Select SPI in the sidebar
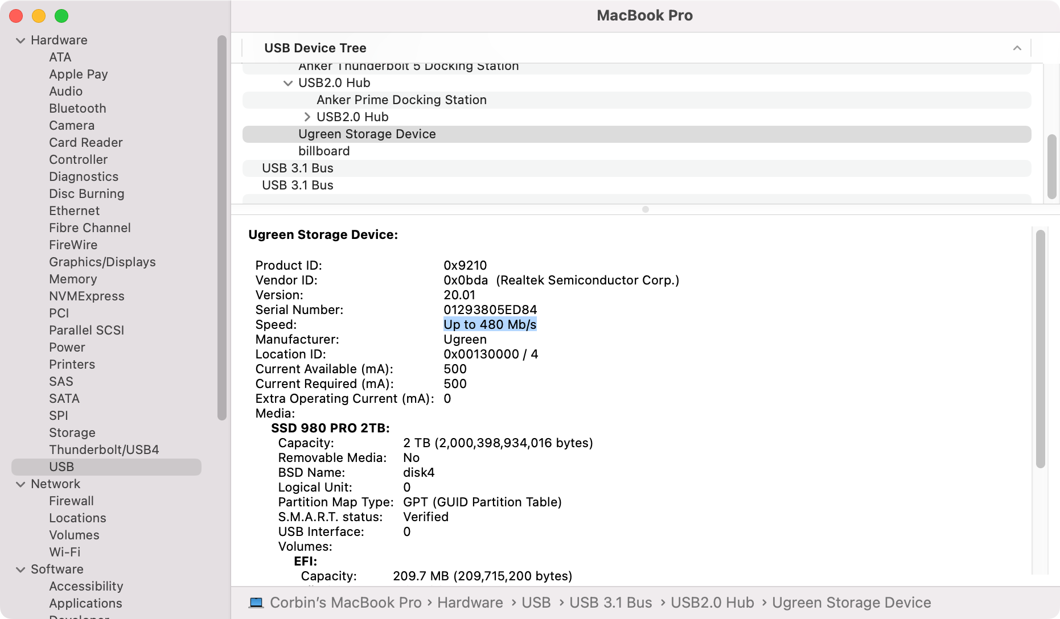The image size is (1060, 619). (59, 416)
